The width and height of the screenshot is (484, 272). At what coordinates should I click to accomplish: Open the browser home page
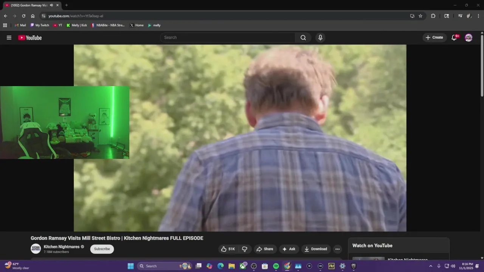33,16
